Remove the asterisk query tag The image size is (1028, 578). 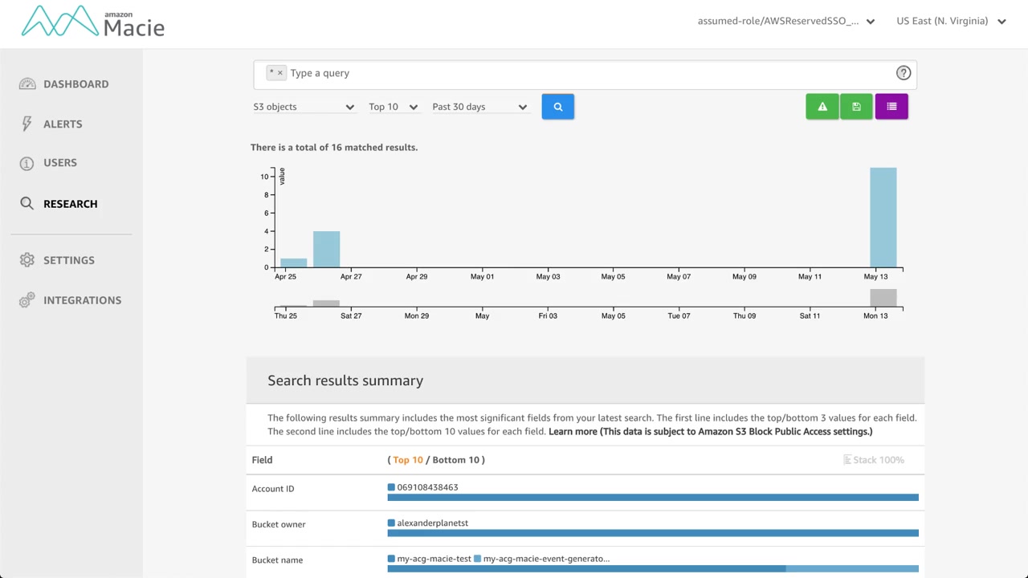pos(279,73)
